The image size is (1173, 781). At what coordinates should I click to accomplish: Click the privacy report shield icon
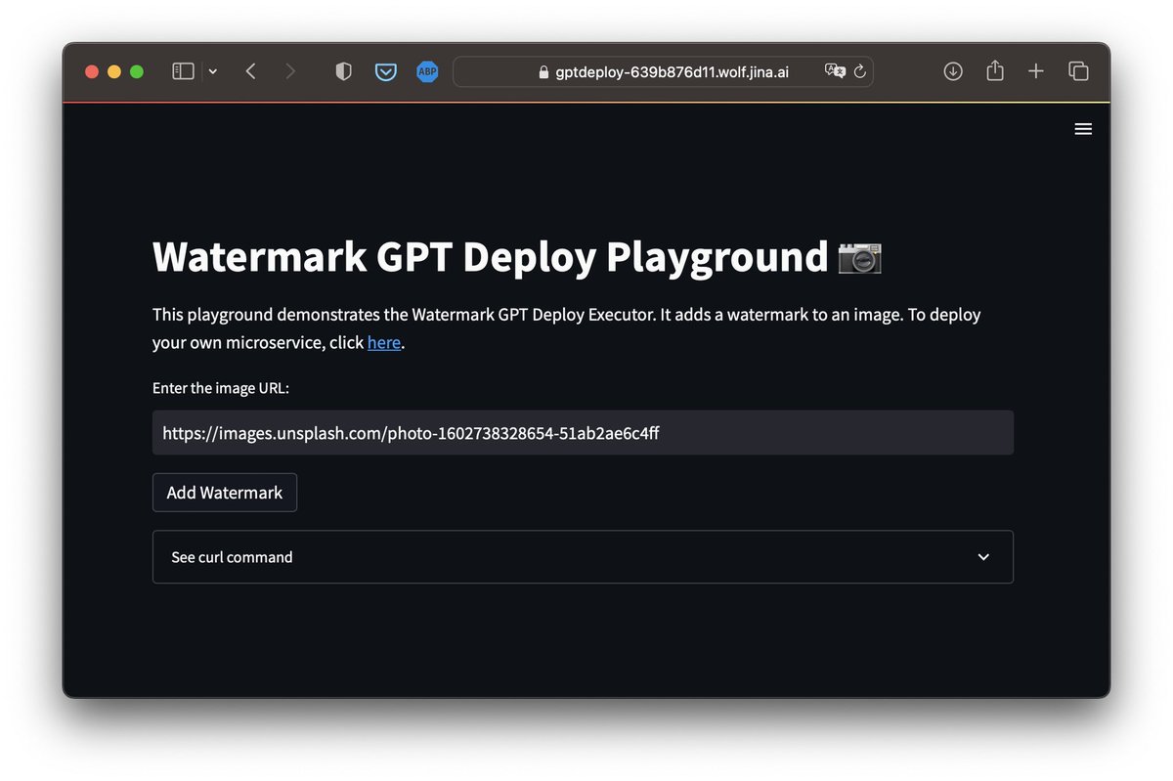click(343, 70)
